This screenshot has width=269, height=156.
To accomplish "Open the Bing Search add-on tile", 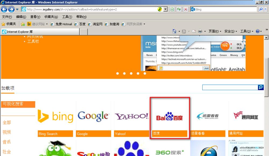I will (55, 119).
